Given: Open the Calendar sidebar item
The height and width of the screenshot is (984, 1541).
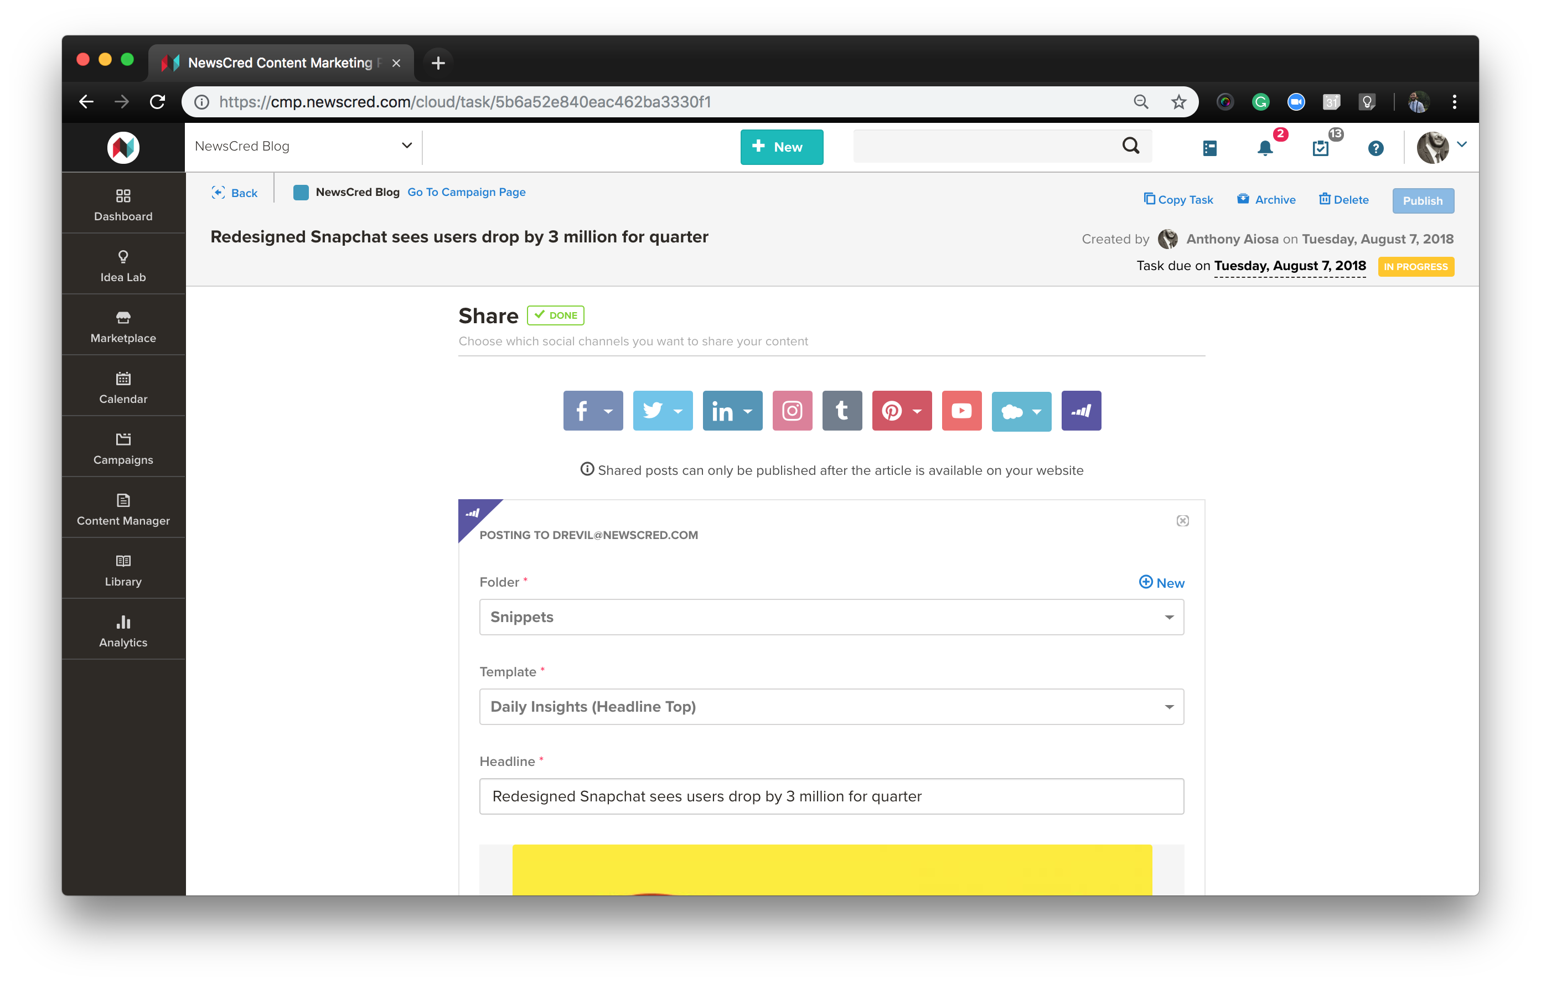Looking at the screenshot, I should [x=123, y=387].
